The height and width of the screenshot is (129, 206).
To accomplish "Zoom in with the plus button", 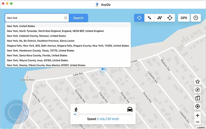I will pos(197,115).
